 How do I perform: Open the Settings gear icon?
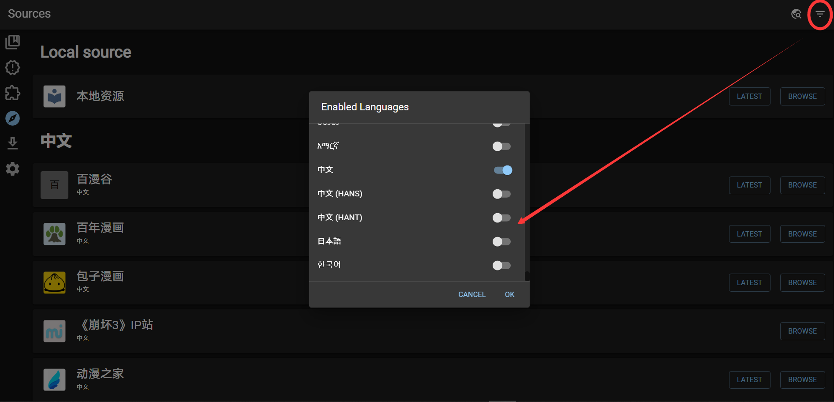click(x=12, y=169)
